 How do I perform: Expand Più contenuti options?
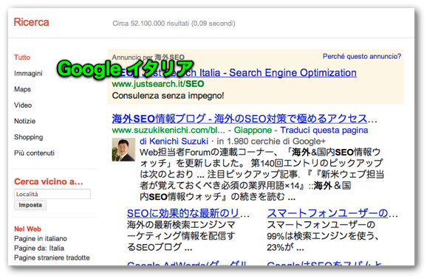point(34,153)
